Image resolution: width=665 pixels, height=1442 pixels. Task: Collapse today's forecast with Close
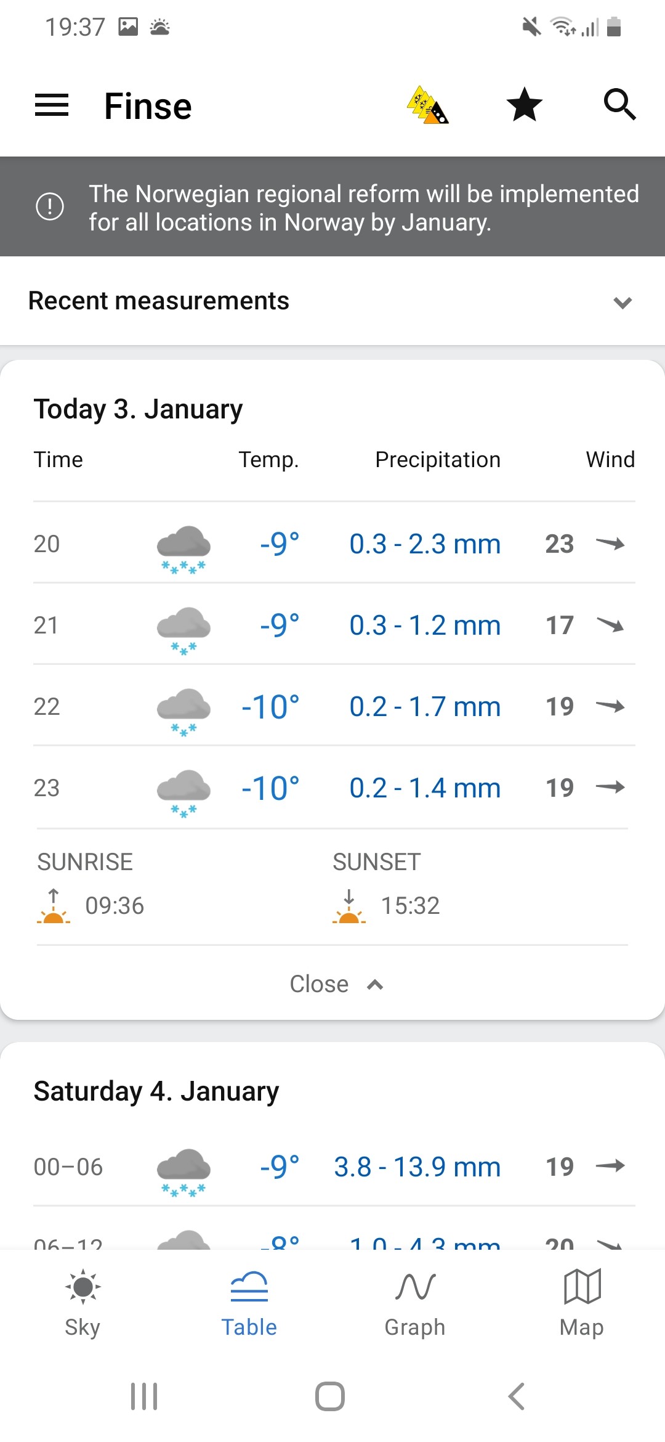[x=336, y=984]
